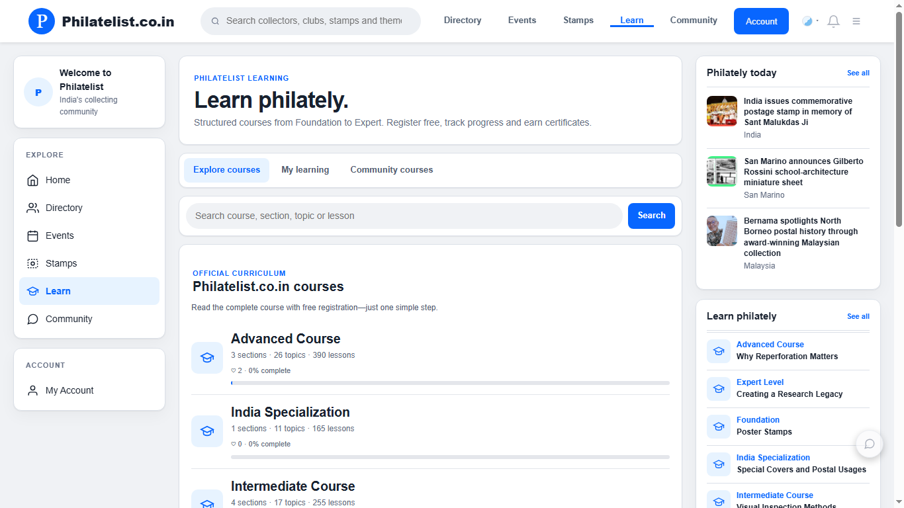The image size is (904, 508).
Task: Open the India Specialization course title
Action: [x=291, y=412]
